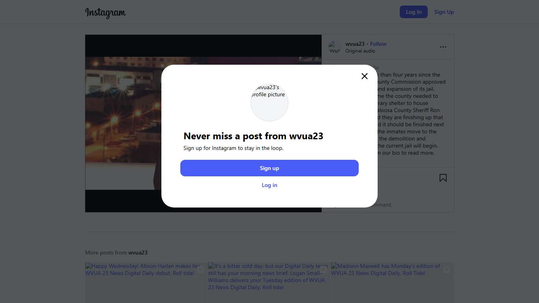Click the Log in link in the popup
Screen dimensions: 539x303
(269, 185)
